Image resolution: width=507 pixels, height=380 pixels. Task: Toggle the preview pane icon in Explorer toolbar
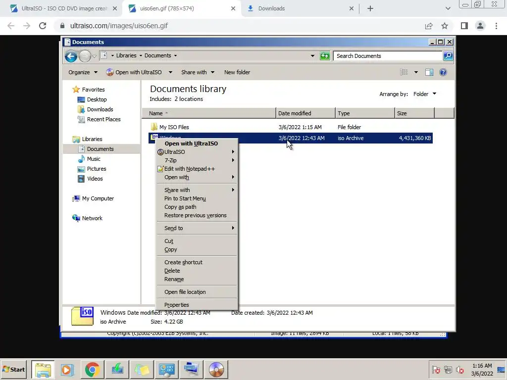[429, 72]
